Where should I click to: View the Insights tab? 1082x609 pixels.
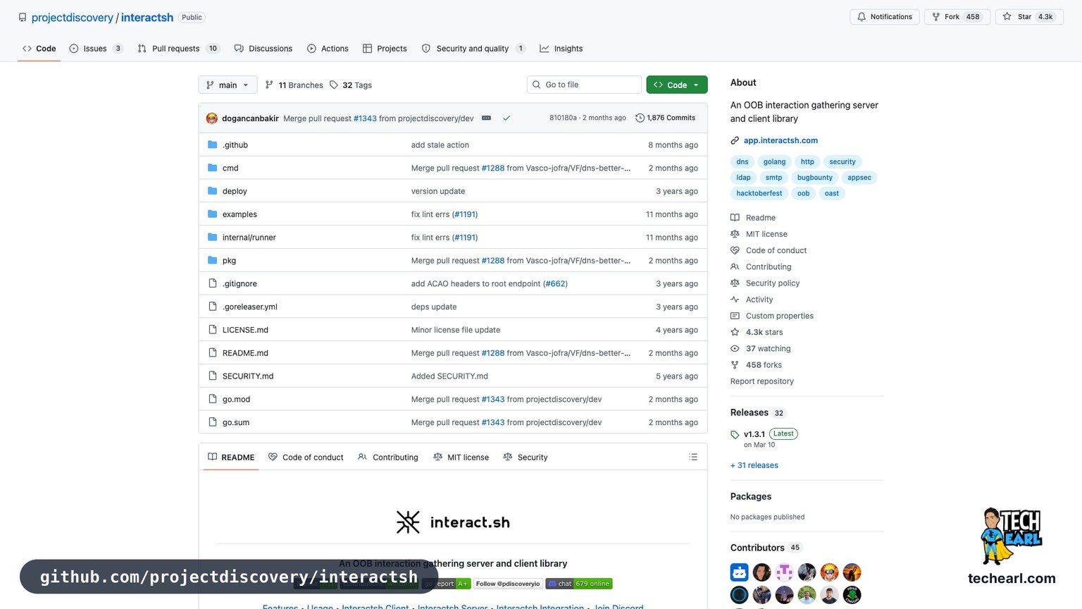pos(561,49)
